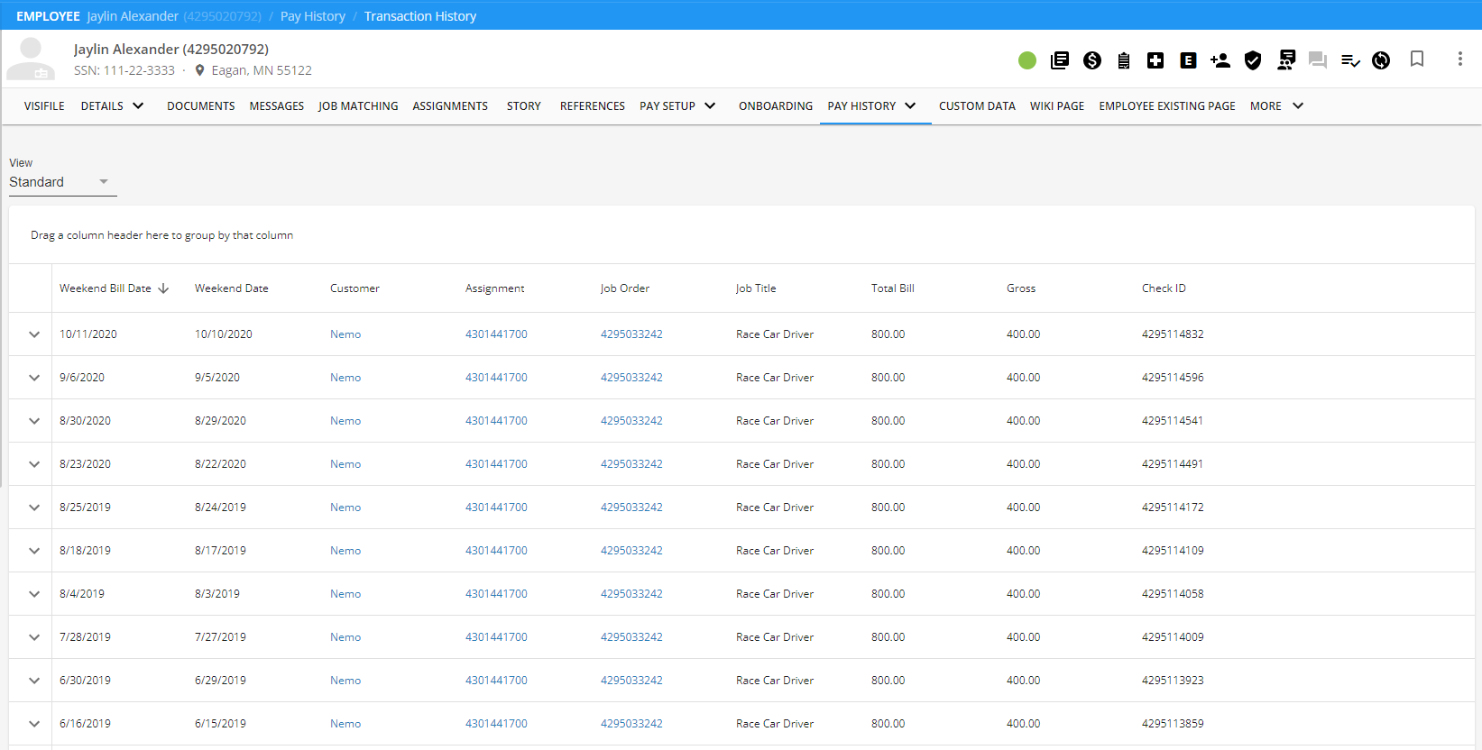
Task: Click the dollar sign pay icon
Action: point(1092,60)
